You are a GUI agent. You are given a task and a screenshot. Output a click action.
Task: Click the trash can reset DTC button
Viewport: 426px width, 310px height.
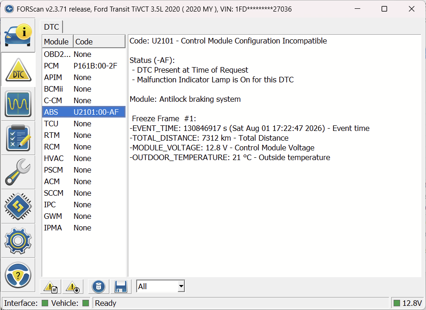click(x=98, y=287)
